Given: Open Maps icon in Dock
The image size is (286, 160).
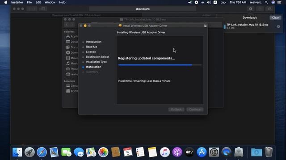Looking at the screenshot, I should [91, 152].
